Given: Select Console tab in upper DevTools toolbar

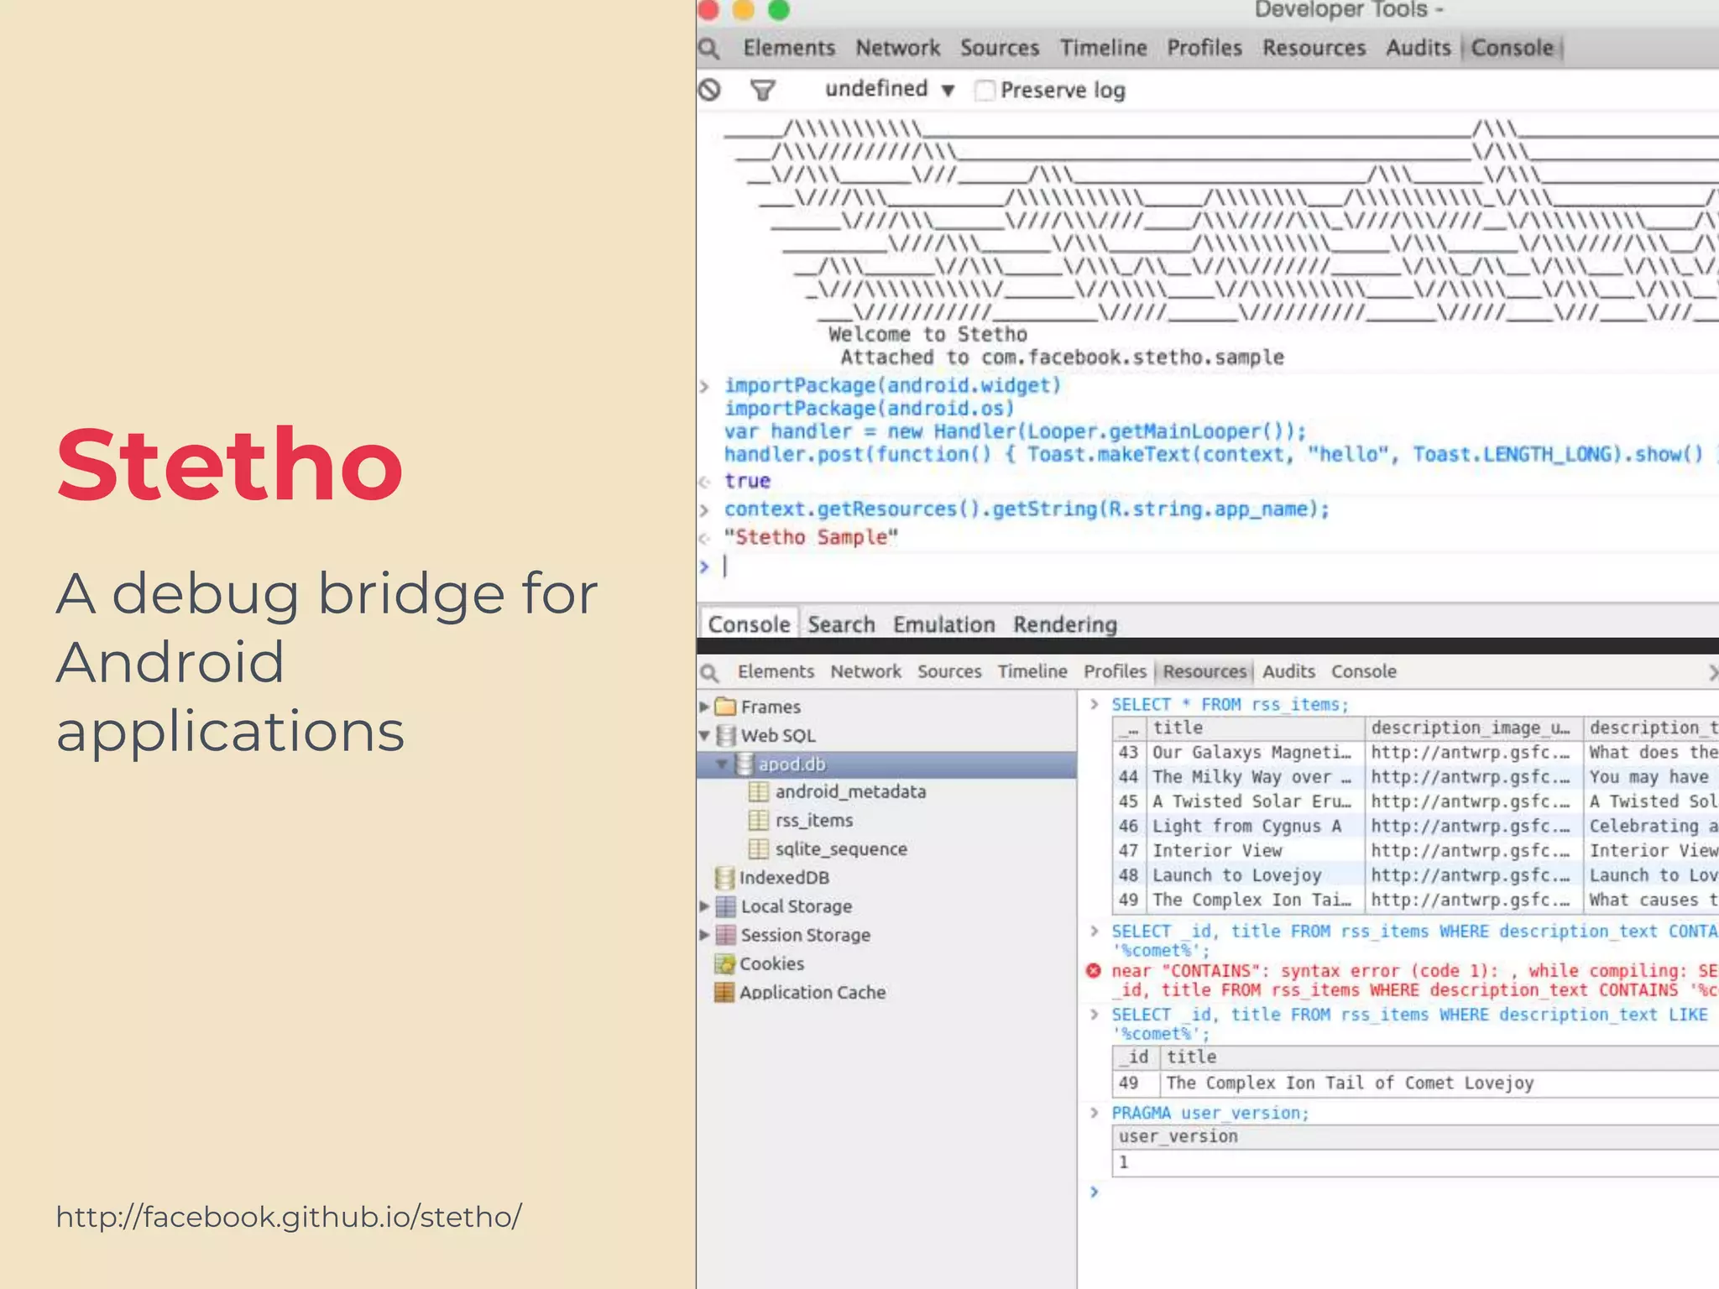Looking at the screenshot, I should click(1512, 48).
